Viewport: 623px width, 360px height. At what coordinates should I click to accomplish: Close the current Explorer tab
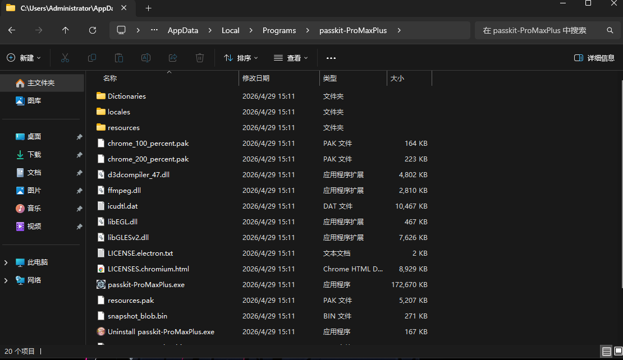tap(124, 8)
